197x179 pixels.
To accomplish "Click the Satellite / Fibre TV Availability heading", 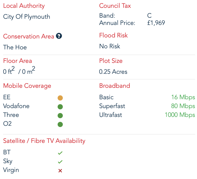I will click(44, 141).
